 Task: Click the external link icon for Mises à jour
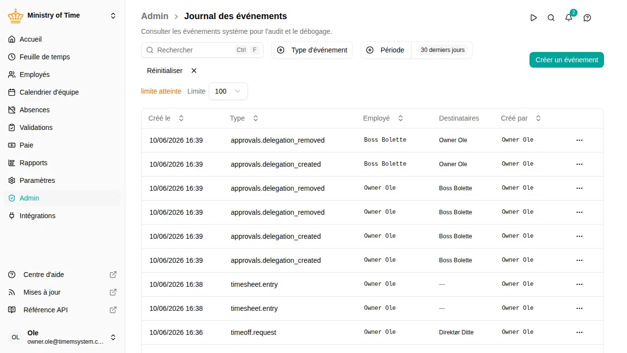(x=113, y=292)
